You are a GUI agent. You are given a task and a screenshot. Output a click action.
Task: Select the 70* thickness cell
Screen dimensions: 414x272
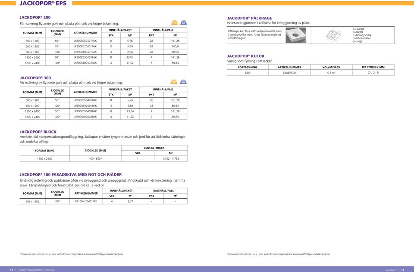click(x=57, y=46)
